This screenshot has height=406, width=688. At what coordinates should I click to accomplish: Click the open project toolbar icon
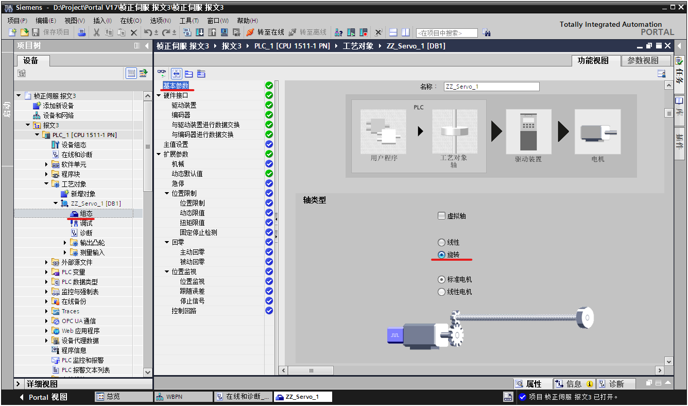[24, 32]
